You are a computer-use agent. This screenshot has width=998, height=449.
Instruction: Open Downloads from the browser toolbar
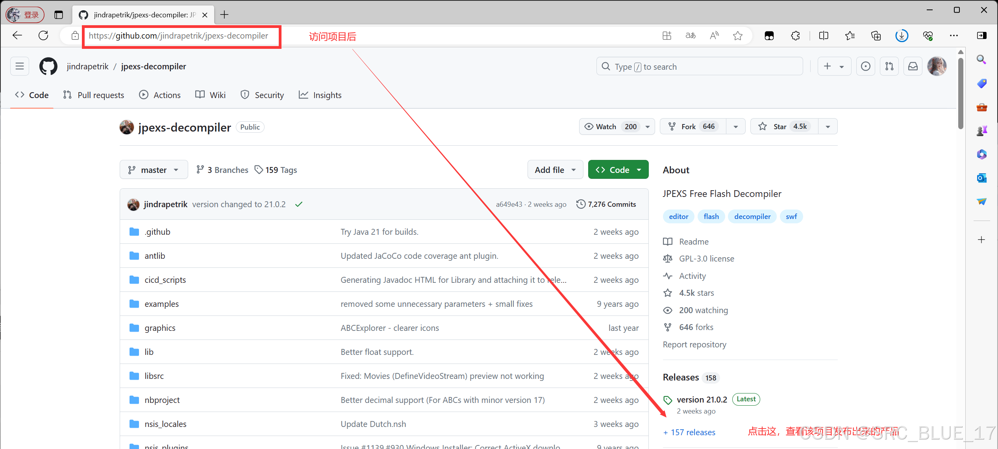tap(901, 35)
